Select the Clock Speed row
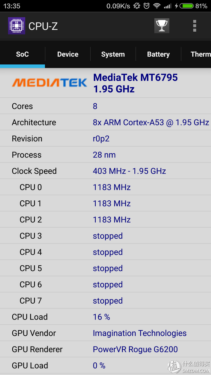 pyautogui.click(x=105, y=171)
